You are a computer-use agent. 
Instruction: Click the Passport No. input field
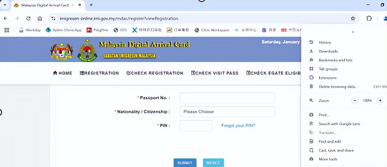click(x=227, y=98)
